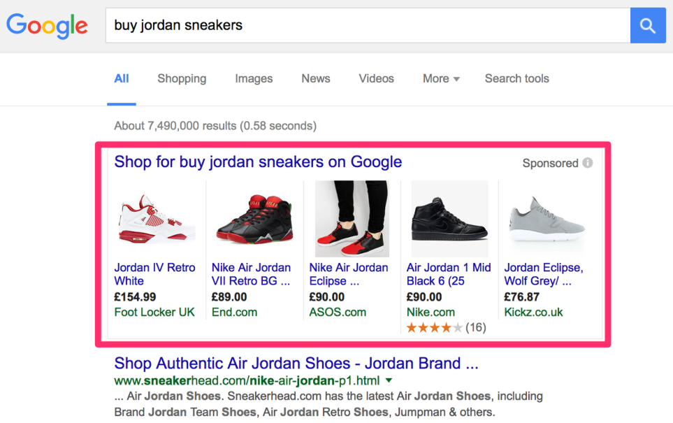This screenshot has height=423, width=673.
Task: Select the ASOS red Eclipse shoe photo
Action: tap(352, 219)
